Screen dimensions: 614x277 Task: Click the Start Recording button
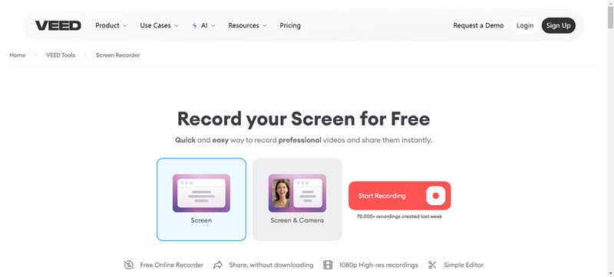[x=399, y=196]
